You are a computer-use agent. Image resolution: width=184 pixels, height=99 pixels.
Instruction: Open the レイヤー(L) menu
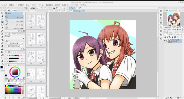pos(40,5)
